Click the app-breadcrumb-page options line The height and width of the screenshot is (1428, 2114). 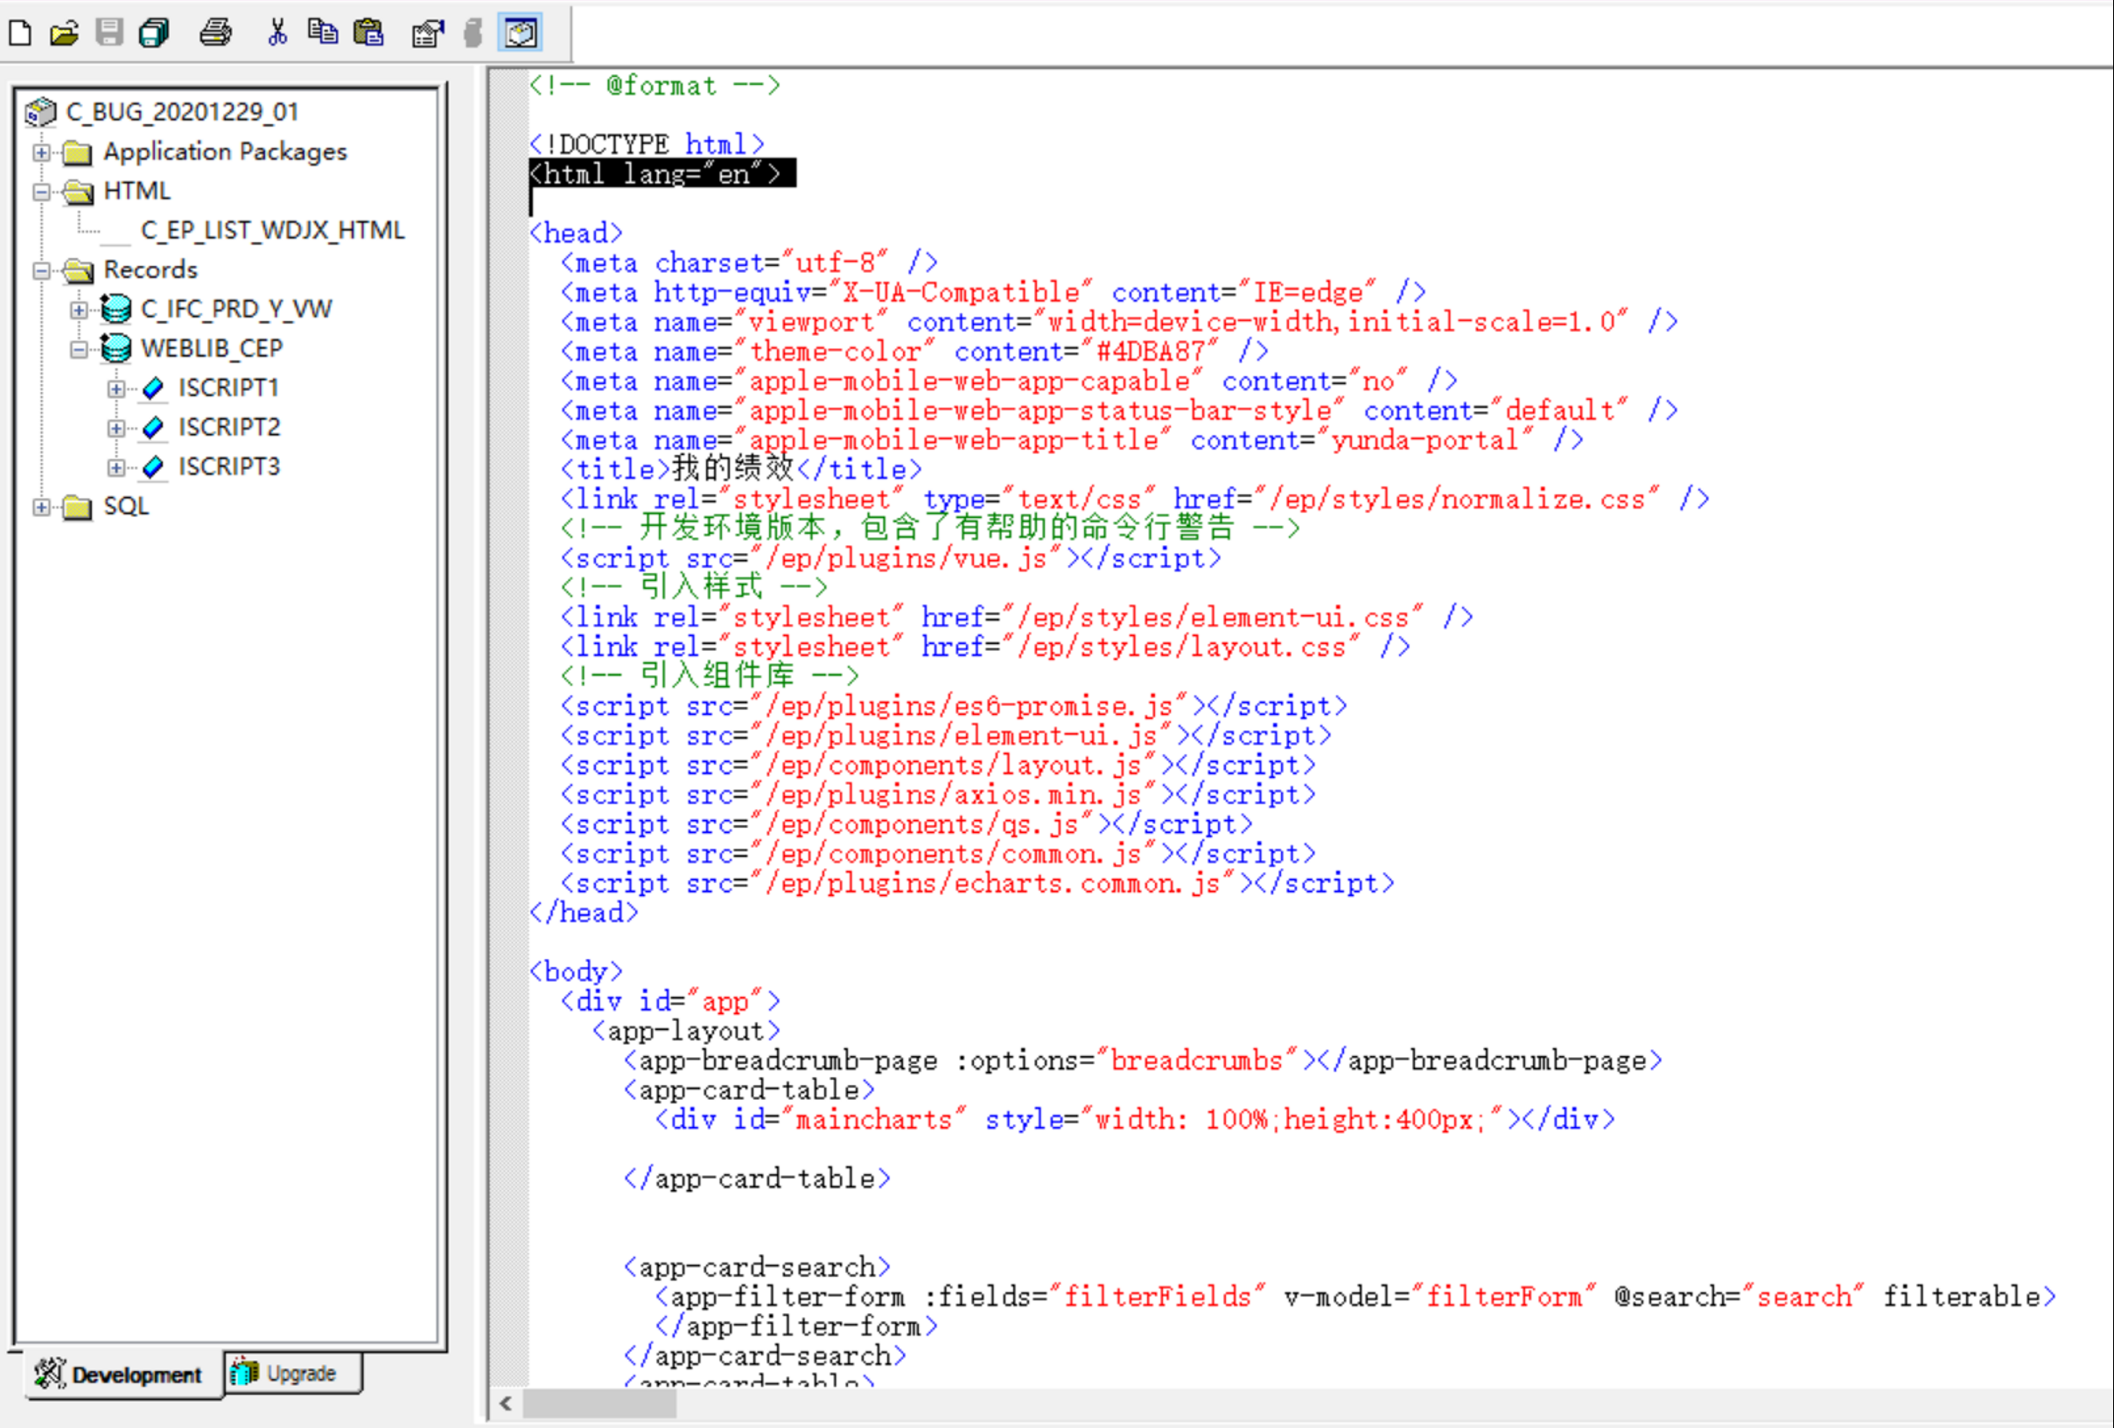click(1144, 1060)
